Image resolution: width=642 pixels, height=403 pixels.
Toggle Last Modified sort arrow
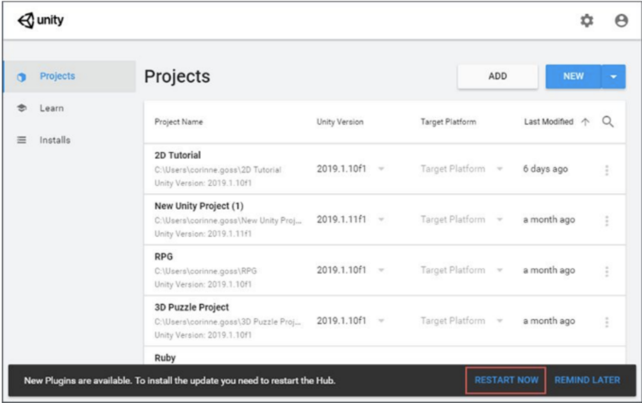pyautogui.click(x=584, y=122)
